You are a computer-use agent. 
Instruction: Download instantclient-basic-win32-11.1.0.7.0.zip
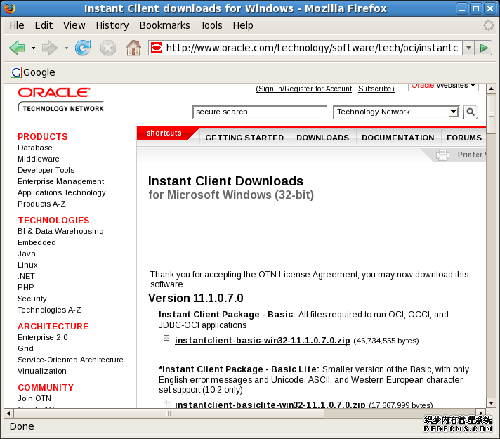(262, 341)
